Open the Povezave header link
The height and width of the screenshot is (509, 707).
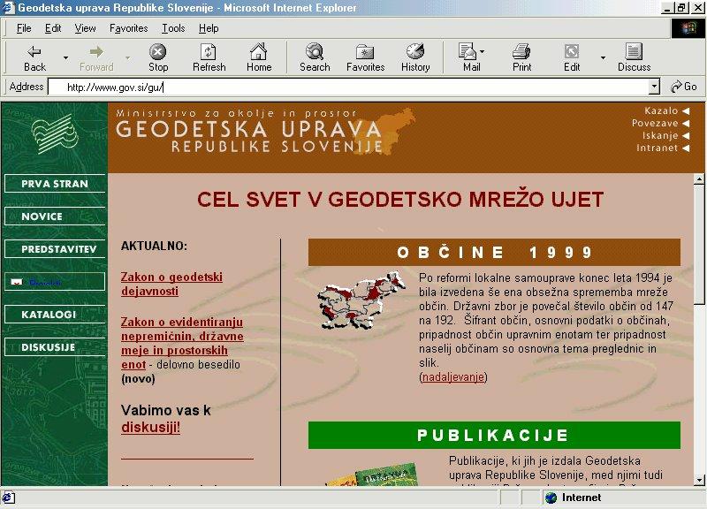point(655,123)
